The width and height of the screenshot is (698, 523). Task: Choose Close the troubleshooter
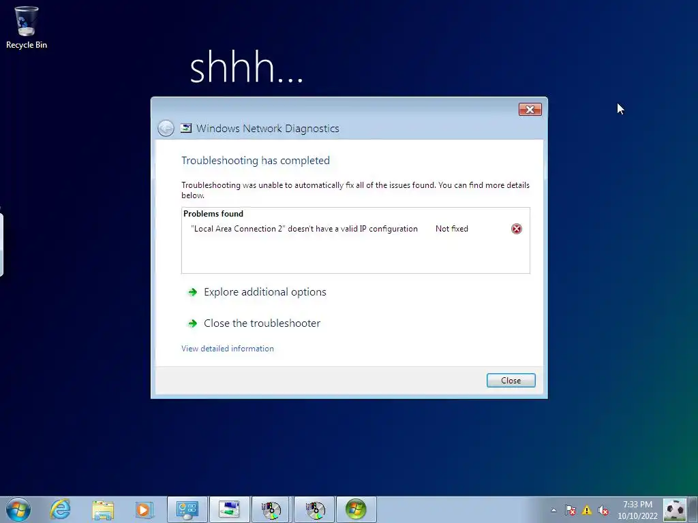click(262, 323)
